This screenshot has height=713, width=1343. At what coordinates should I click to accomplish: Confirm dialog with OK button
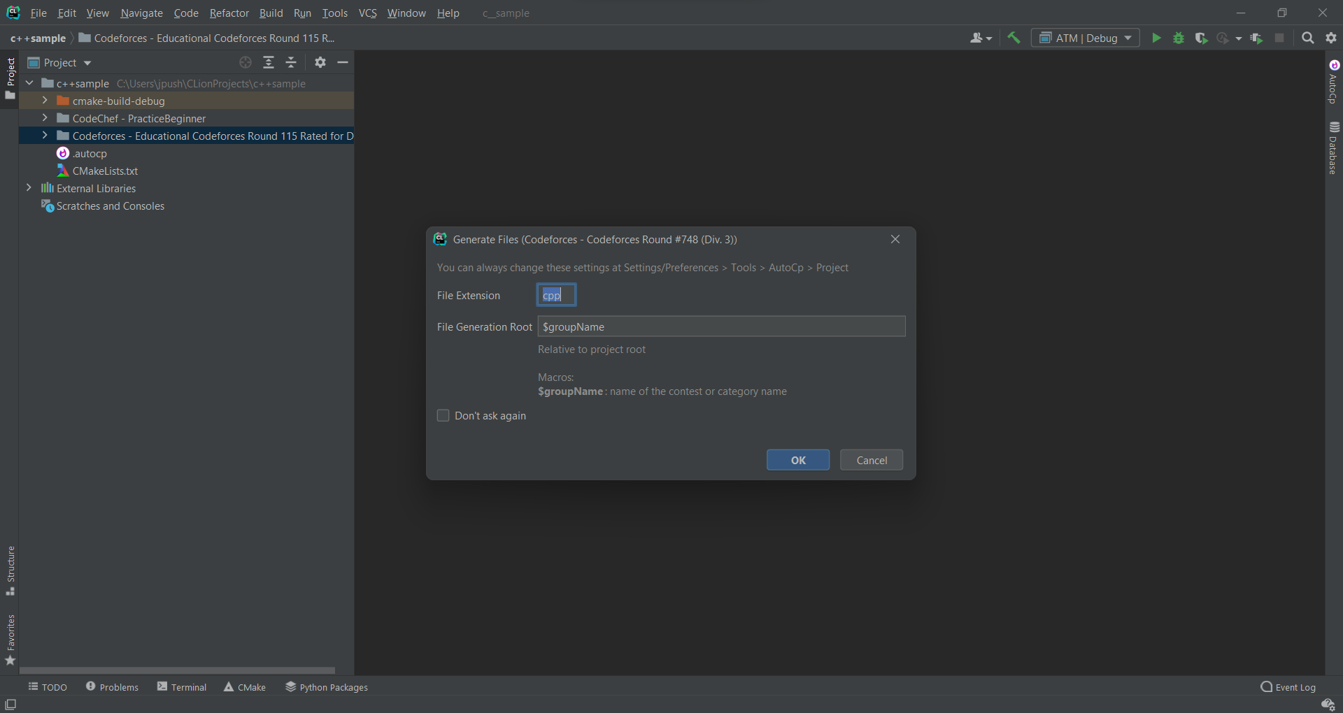click(x=798, y=460)
